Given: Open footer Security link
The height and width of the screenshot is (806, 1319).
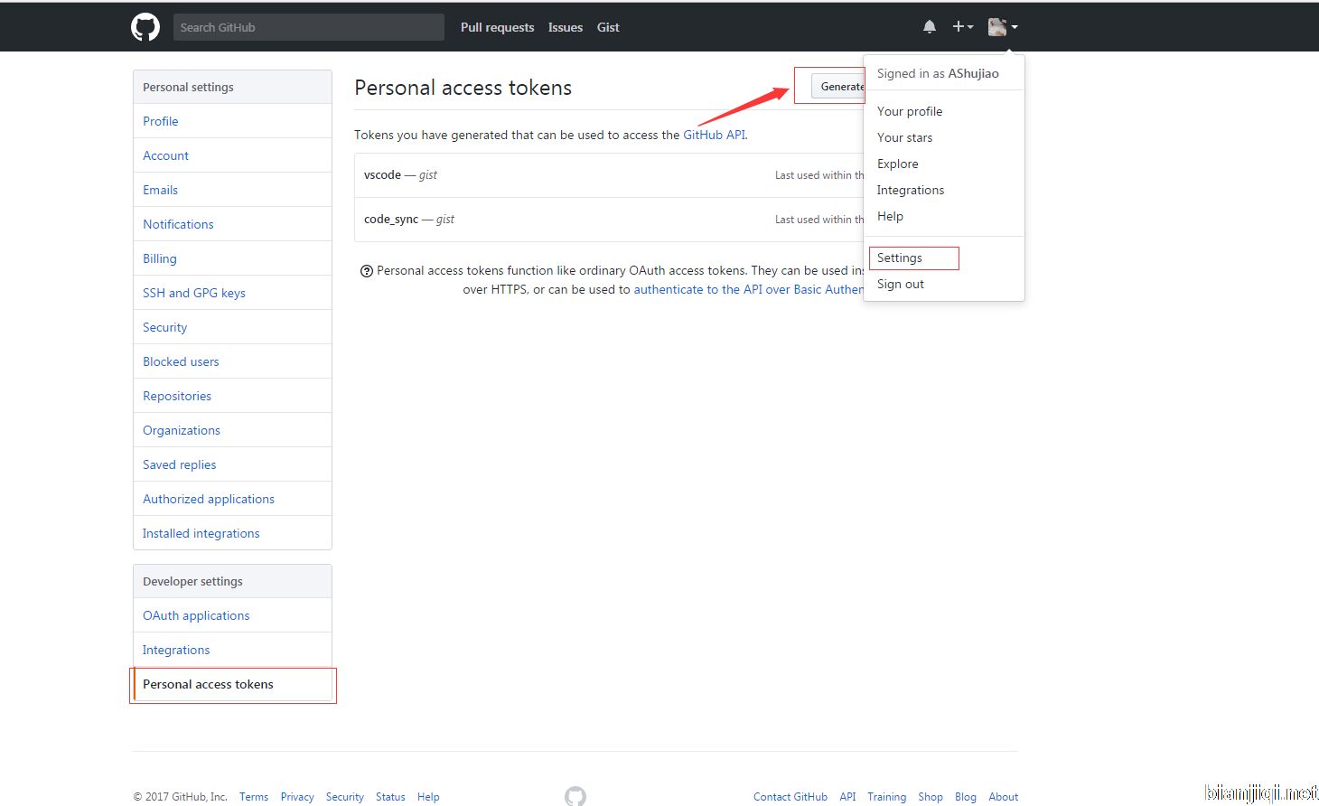Looking at the screenshot, I should 344,797.
